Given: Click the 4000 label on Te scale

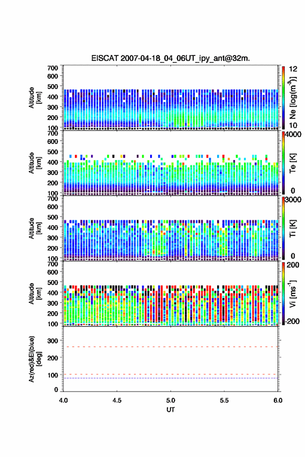Looking at the screenshot, I should (294, 135).
